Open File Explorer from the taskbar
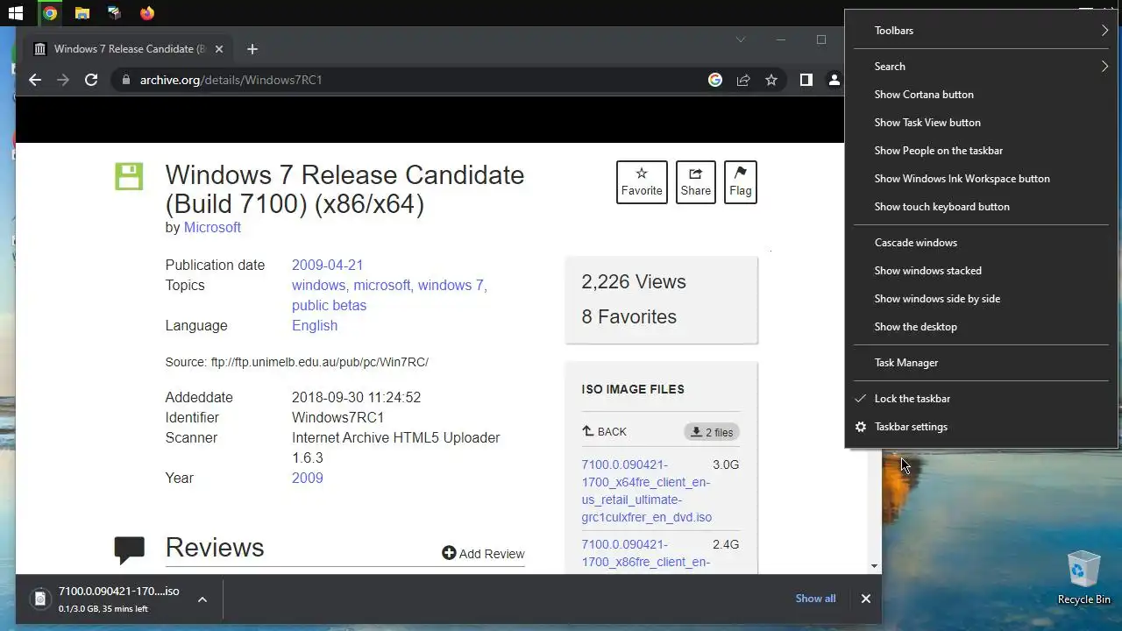 point(82,13)
